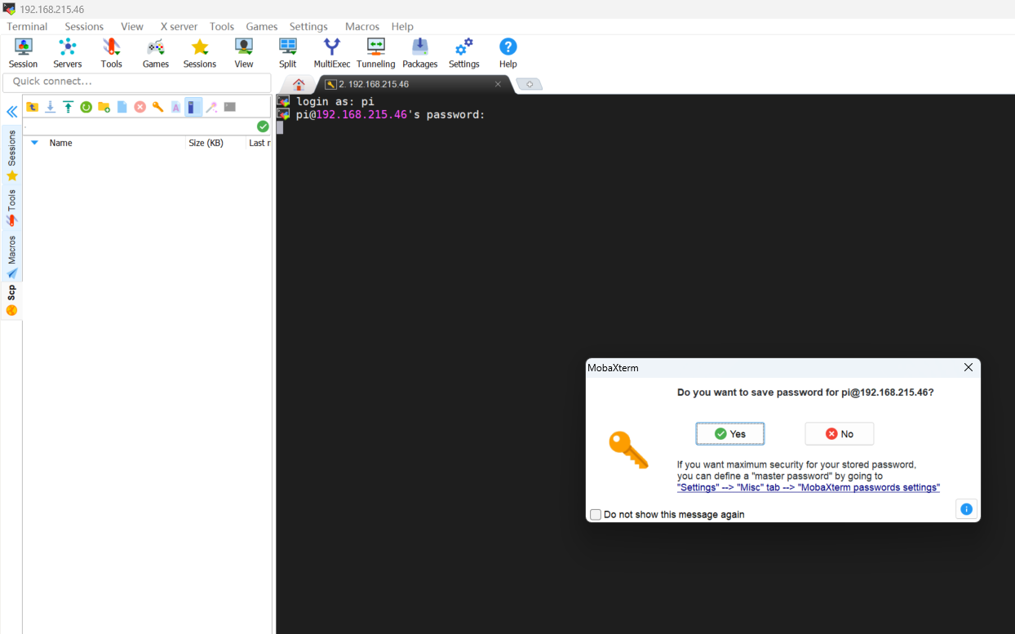
Task: Click the download arrow in SCP toolbar
Action: click(x=51, y=107)
